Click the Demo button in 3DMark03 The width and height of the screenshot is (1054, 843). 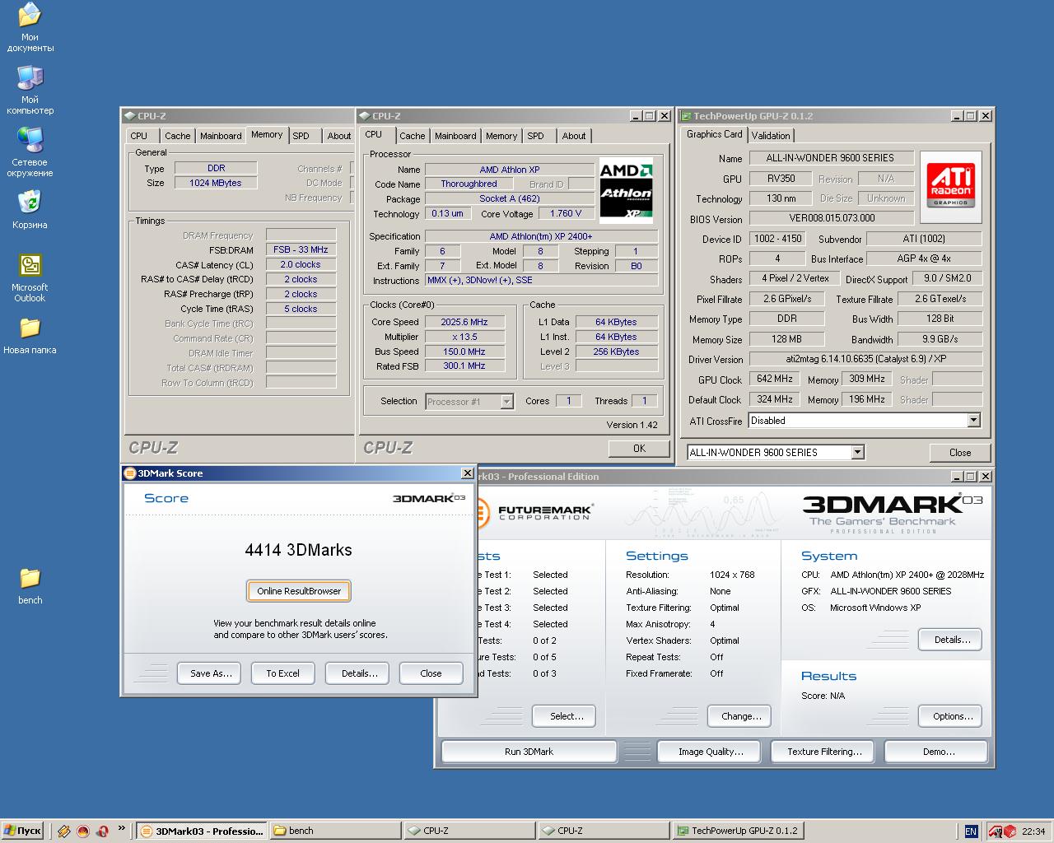936,752
